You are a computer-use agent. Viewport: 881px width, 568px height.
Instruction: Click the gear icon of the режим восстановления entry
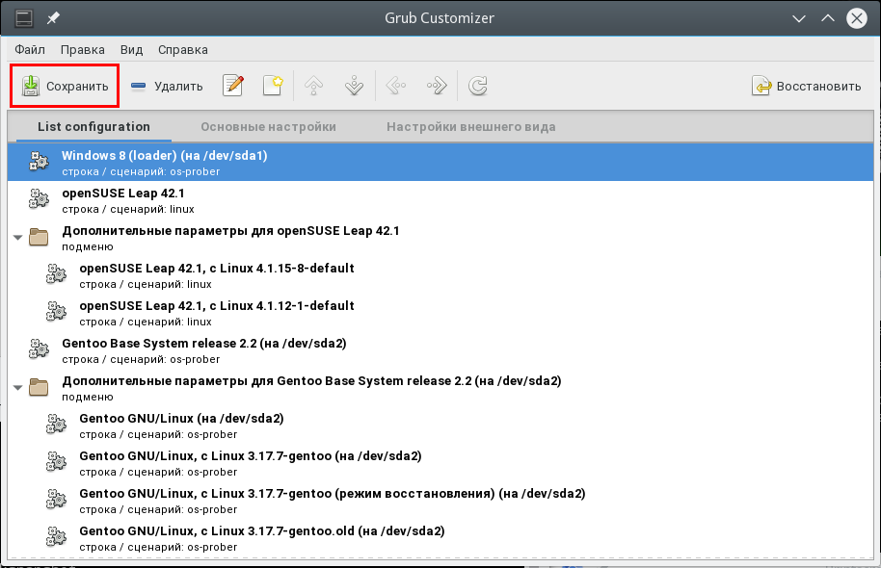[56, 500]
